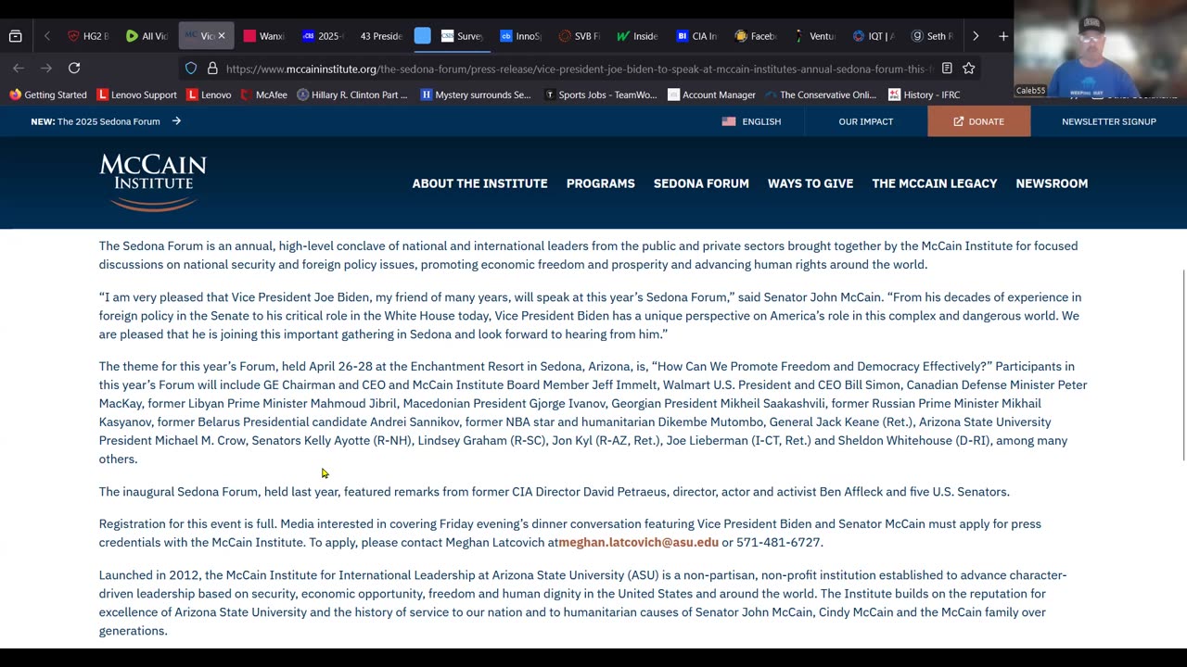1187x667 pixels.
Task: Click the mccaininstitute.org URL field
Action: (x=580, y=69)
